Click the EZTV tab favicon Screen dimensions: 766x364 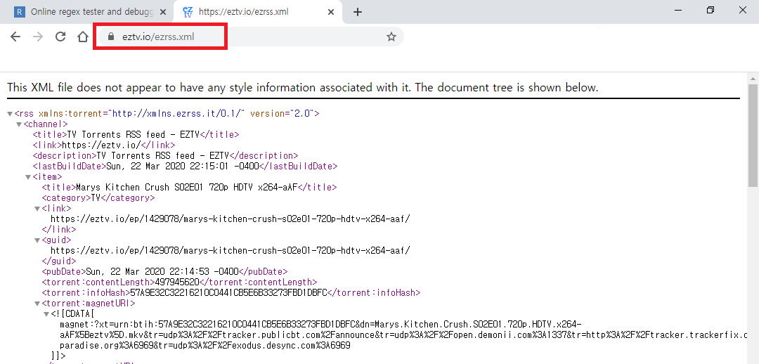coord(188,12)
